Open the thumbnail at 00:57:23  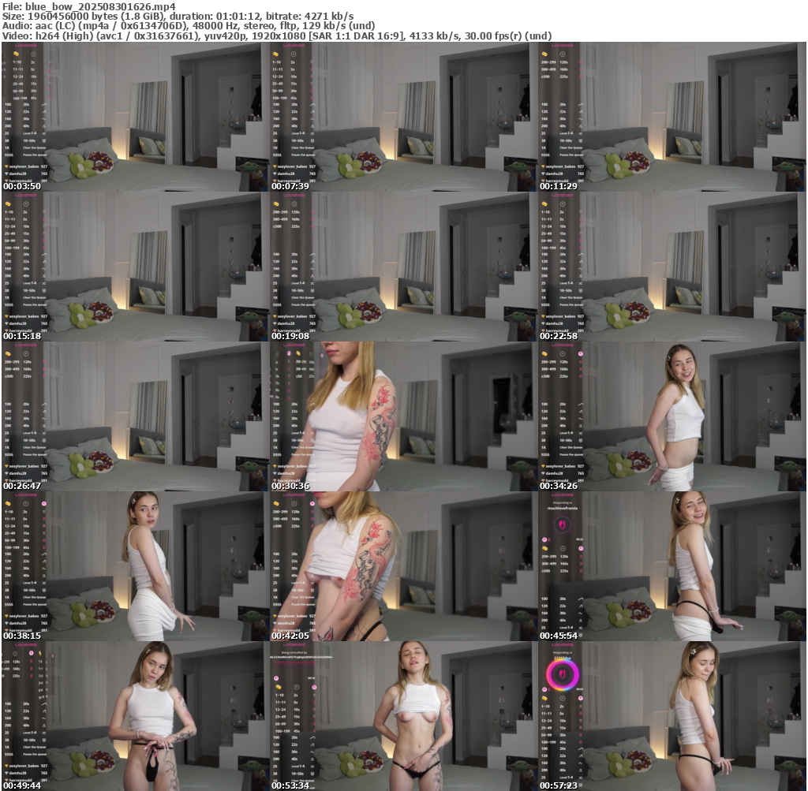672,715
